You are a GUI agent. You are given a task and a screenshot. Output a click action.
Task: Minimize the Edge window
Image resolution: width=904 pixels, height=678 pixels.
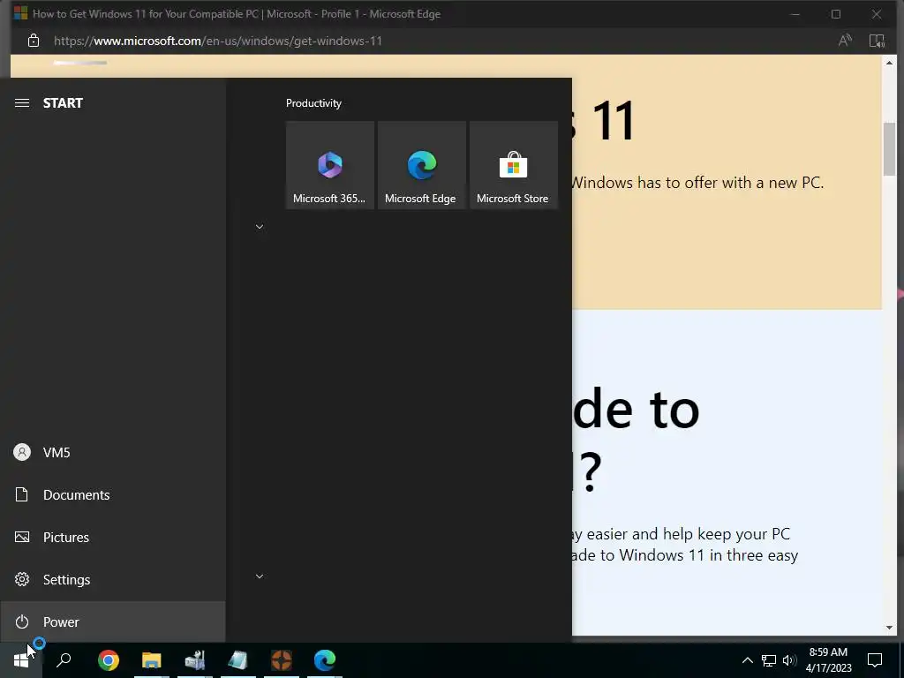(x=795, y=14)
